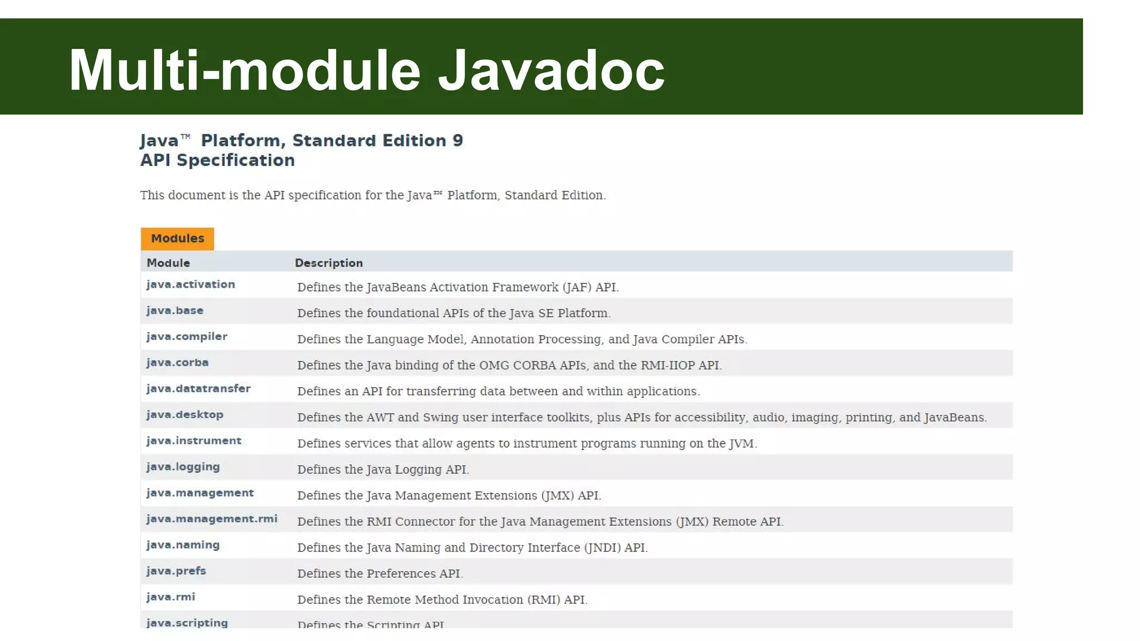Click the java.management.rmi module link
1140x641 pixels.
[x=212, y=519]
